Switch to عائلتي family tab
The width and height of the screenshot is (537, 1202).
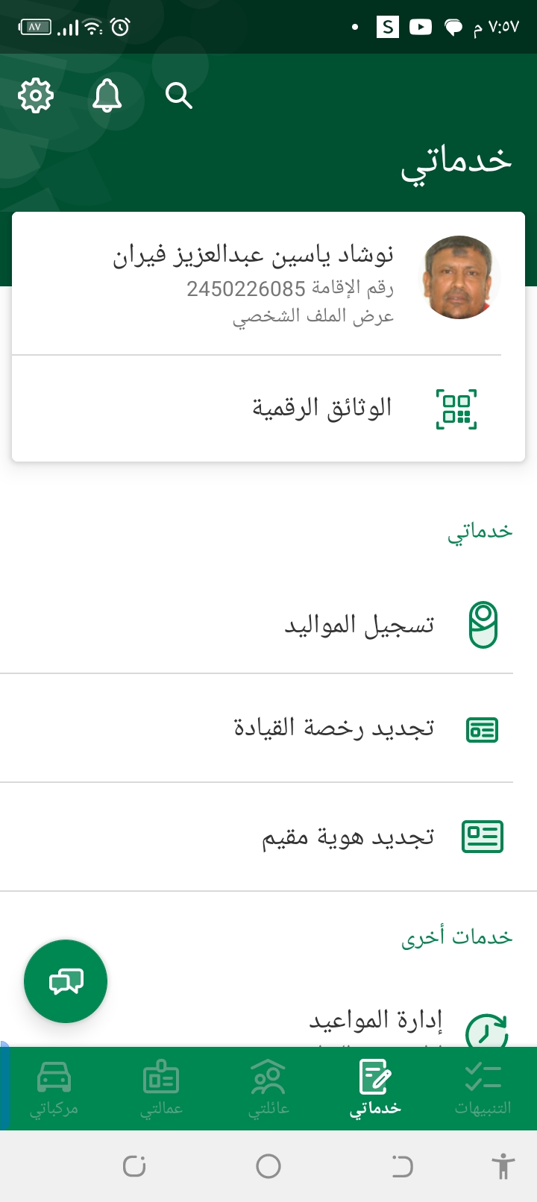[268, 1089]
